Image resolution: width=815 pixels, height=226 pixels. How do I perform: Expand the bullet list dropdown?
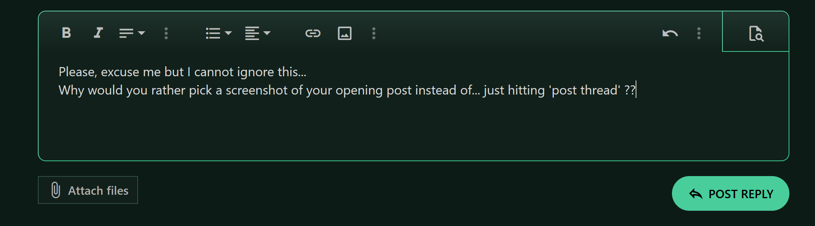pos(219,33)
